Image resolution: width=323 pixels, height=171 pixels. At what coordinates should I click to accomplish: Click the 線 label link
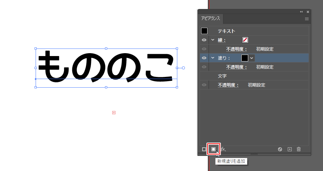pos(222,40)
